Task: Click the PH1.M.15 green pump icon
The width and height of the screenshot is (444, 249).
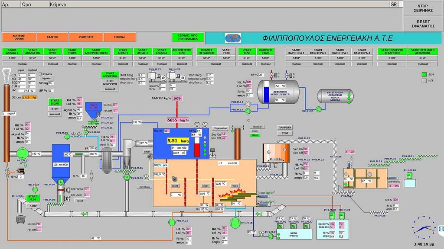Action: [x=248, y=111]
